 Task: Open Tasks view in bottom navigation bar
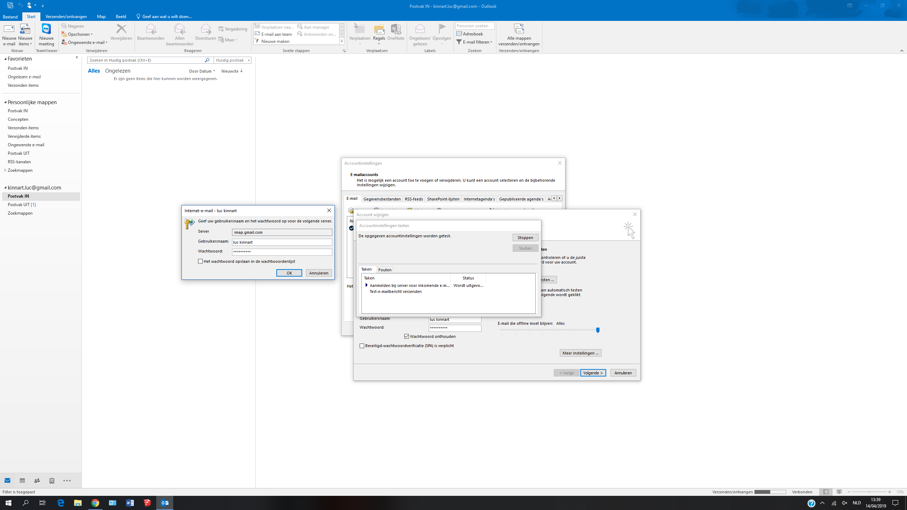point(52,481)
